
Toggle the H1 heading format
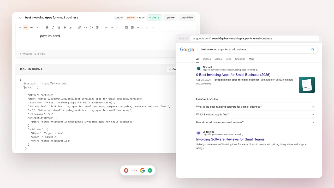click(x=26, y=27)
